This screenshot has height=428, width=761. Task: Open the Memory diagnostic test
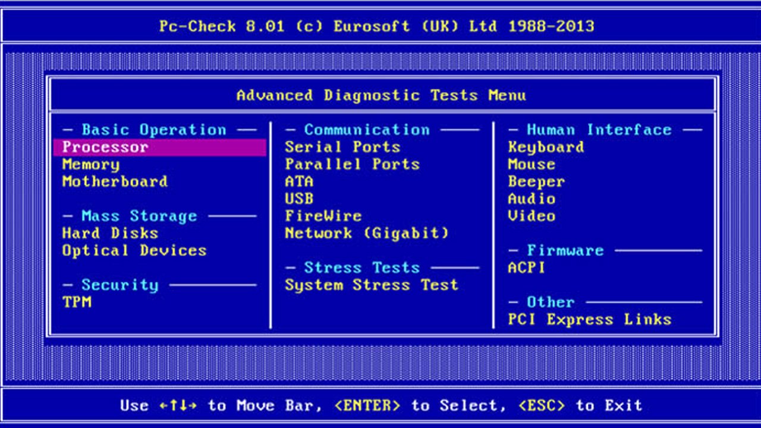[90, 164]
